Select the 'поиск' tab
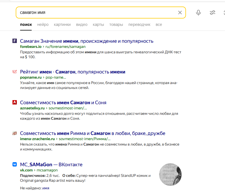The image size is (225, 191). (26, 25)
